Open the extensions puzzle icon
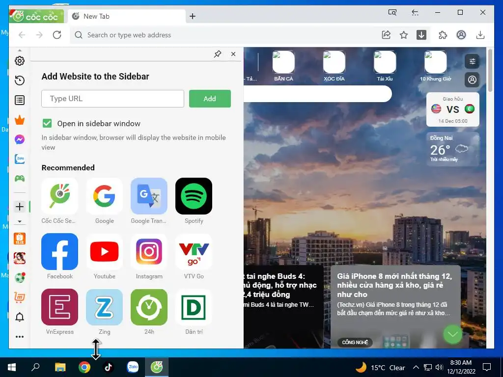This screenshot has height=377, width=503. point(443,35)
